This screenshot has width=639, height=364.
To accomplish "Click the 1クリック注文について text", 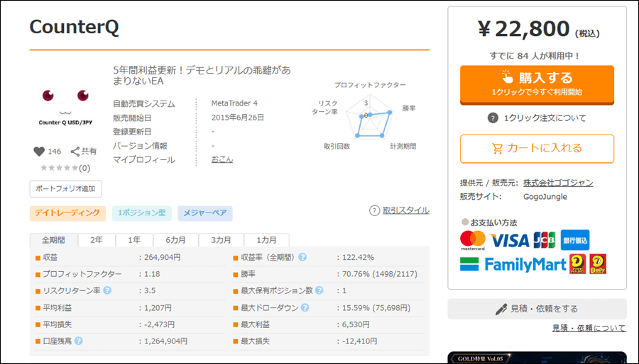I will (x=545, y=118).
